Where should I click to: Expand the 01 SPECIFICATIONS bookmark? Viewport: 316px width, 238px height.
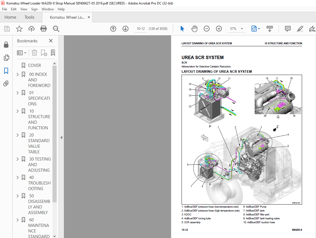[x=18, y=93]
